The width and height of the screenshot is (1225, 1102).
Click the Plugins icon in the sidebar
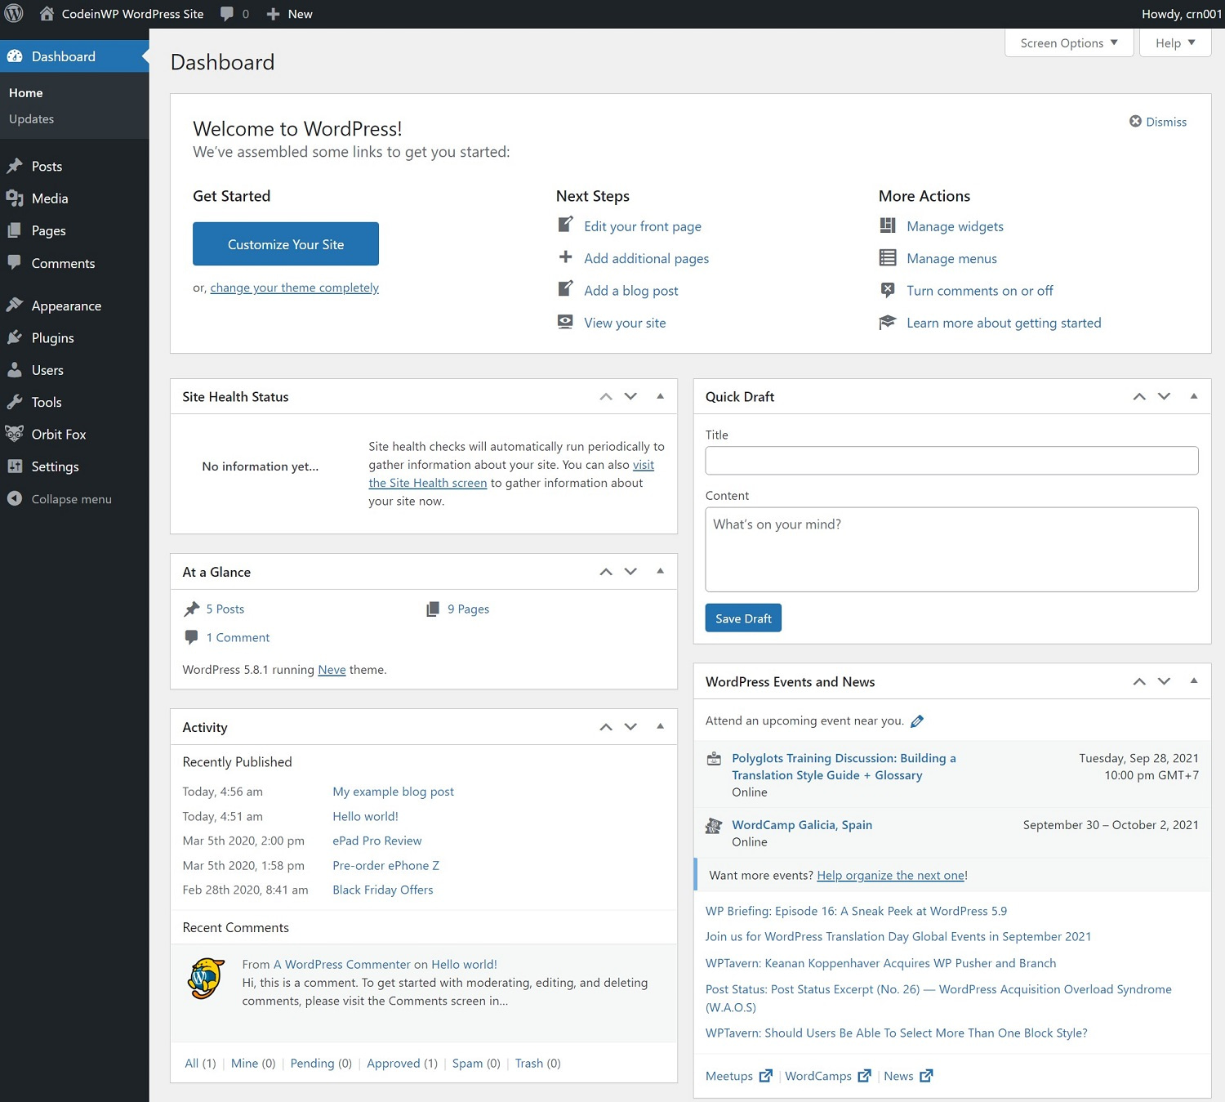point(16,337)
